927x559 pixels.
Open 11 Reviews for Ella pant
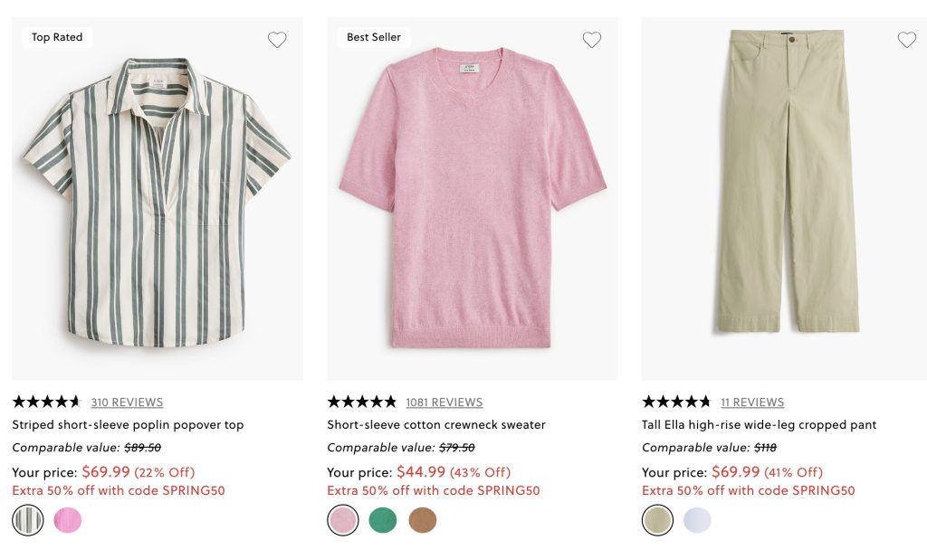coord(752,403)
